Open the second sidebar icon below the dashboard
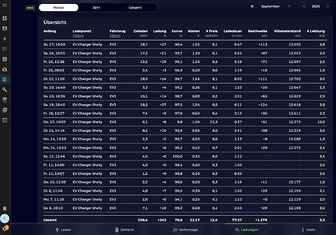The width and height of the screenshot is (336, 235). pyautogui.click(x=5, y=29)
